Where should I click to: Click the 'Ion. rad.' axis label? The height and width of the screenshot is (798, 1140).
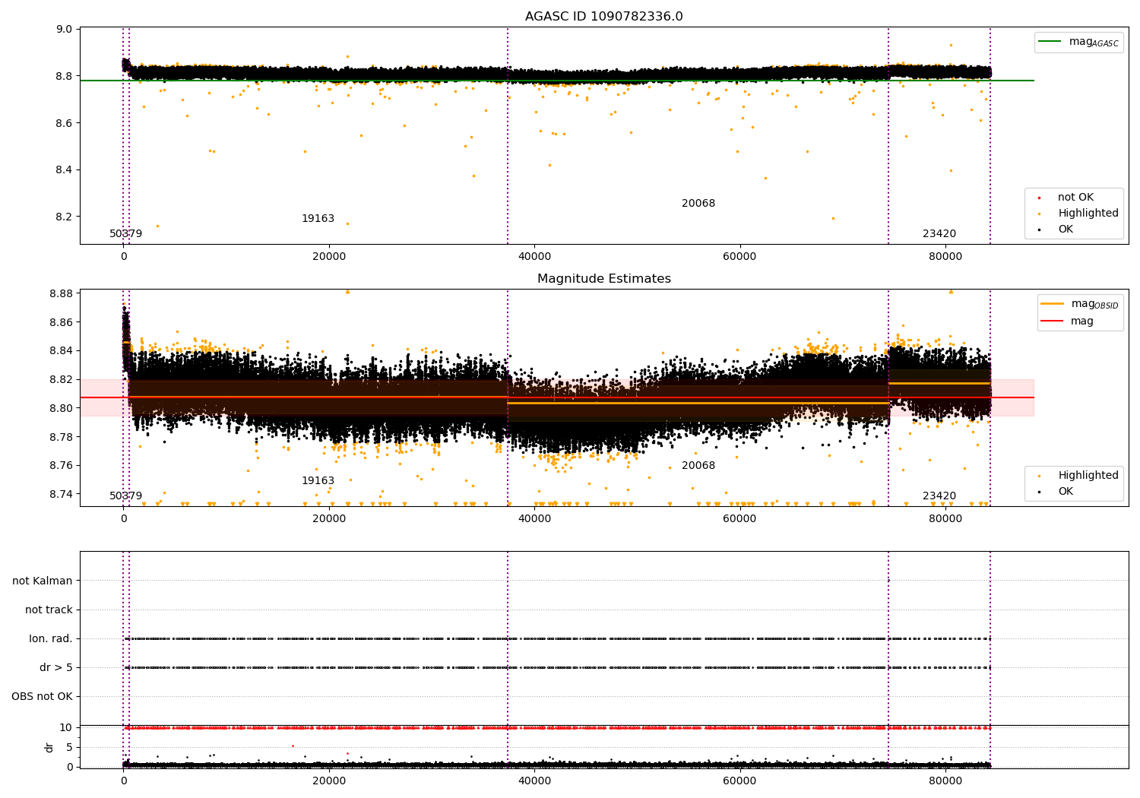[x=51, y=639]
